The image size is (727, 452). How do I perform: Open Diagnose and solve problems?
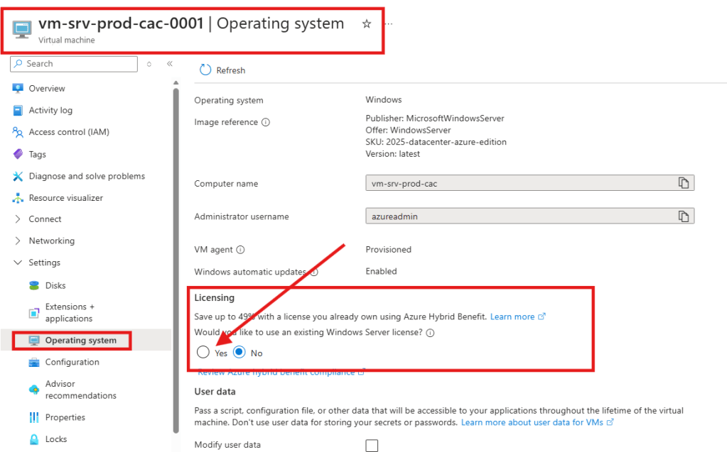click(86, 176)
